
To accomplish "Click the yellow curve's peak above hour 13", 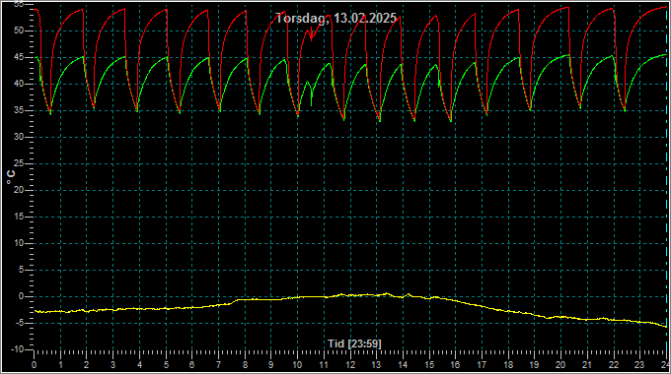I will point(387,293).
